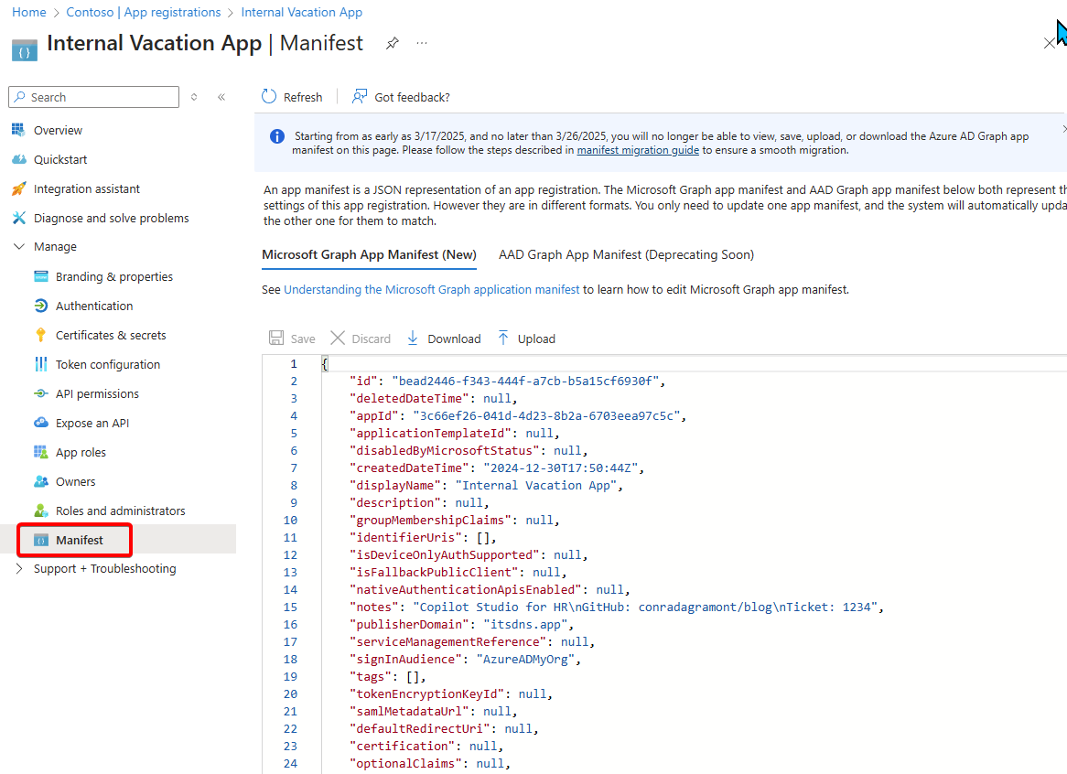The height and width of the screenshot is (774, 1067).
Task: Open the manifest migration guide link
Action: click(x=638, y=150)
